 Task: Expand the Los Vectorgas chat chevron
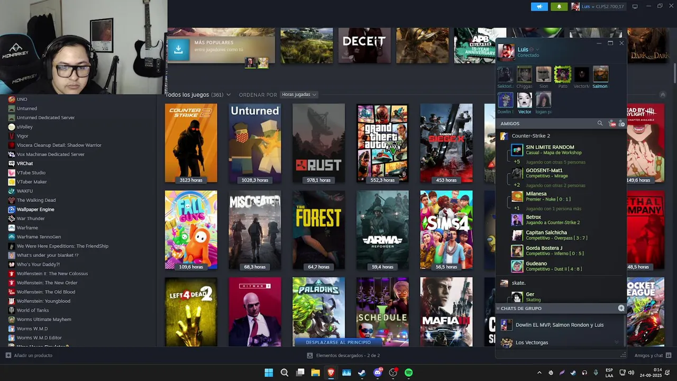pyautogui.click(x=616, y=342)
